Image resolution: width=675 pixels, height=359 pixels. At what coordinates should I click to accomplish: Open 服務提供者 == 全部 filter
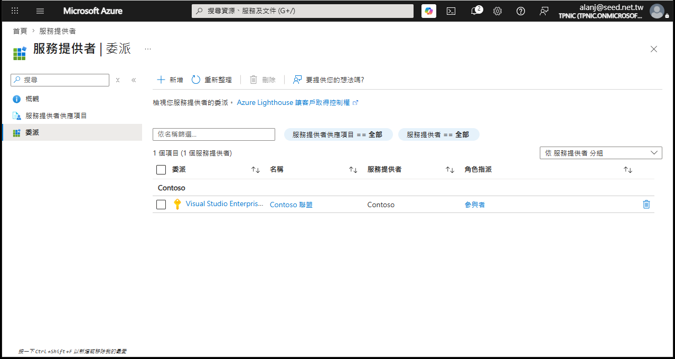pos(438,134)
